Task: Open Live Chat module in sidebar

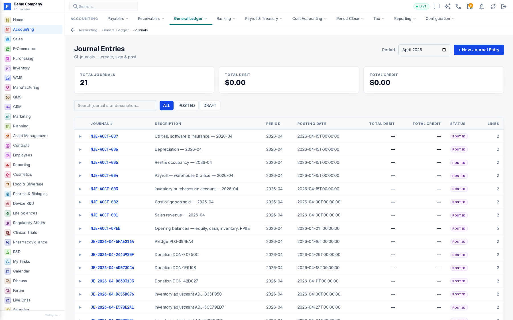Action: (x=32, y=300)
